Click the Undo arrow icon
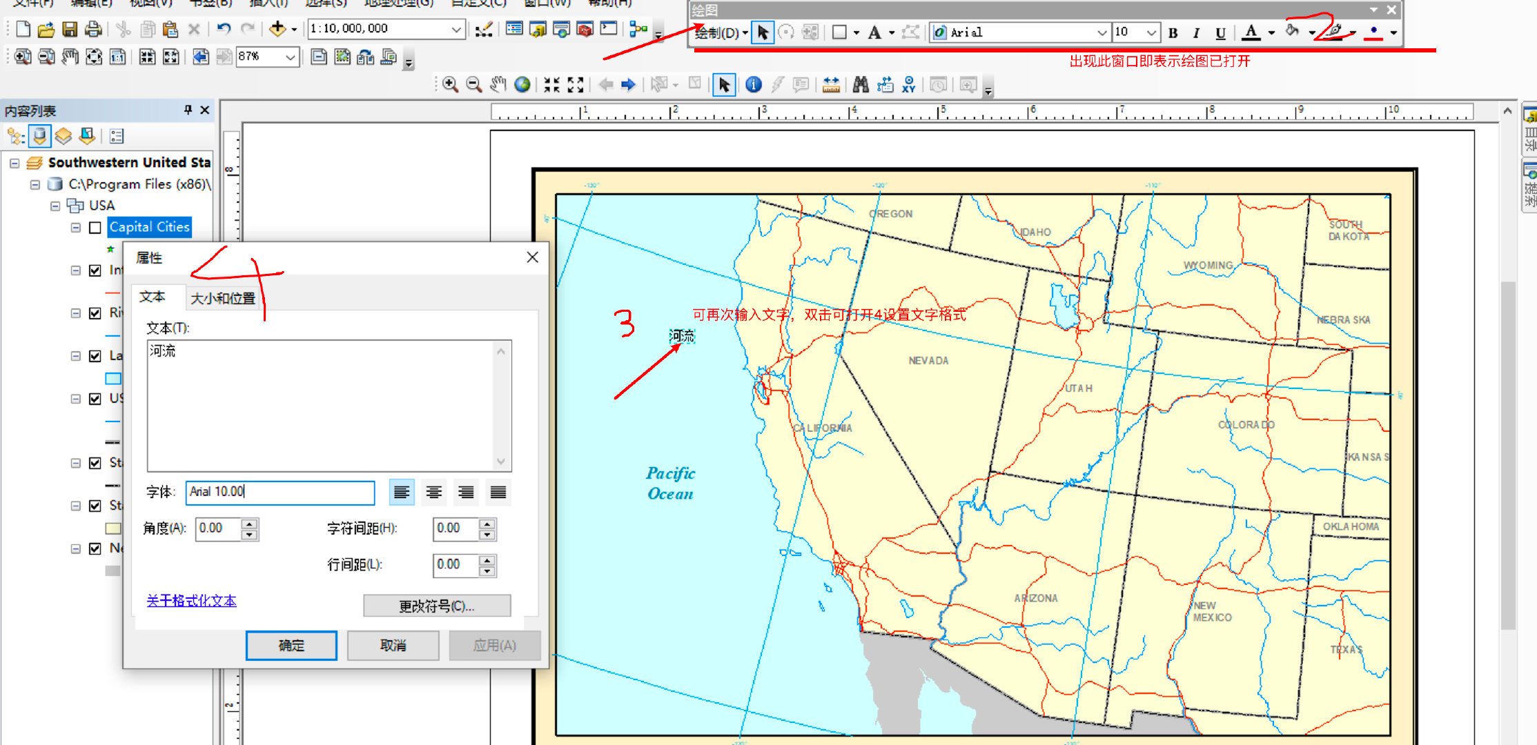Viewport: 1537px width, 745px height. point(224,29)
